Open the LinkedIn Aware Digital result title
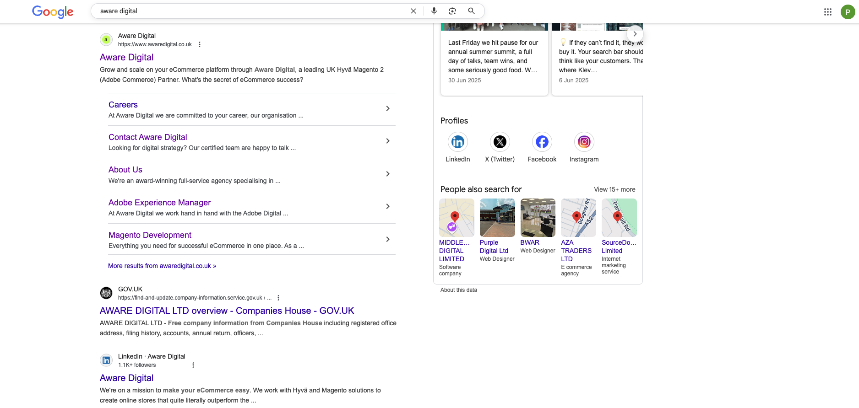Screen dimensions: 859x408 coord(126,378)
